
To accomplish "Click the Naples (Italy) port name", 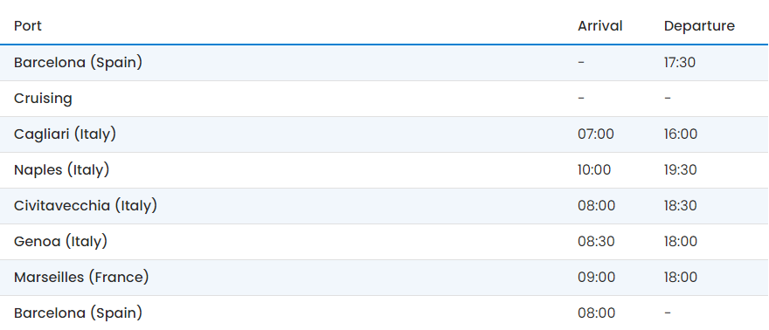I will click(61, 170).
